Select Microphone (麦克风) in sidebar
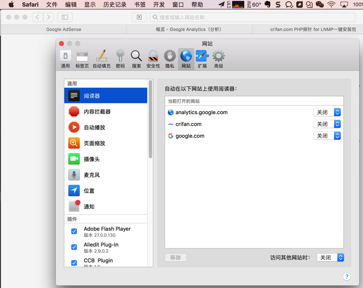Image resolution: width=363 pixels, height=288 pixels. click(106, 175)
